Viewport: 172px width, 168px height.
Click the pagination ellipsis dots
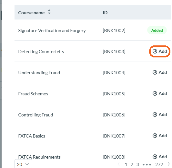click(147, 164)
